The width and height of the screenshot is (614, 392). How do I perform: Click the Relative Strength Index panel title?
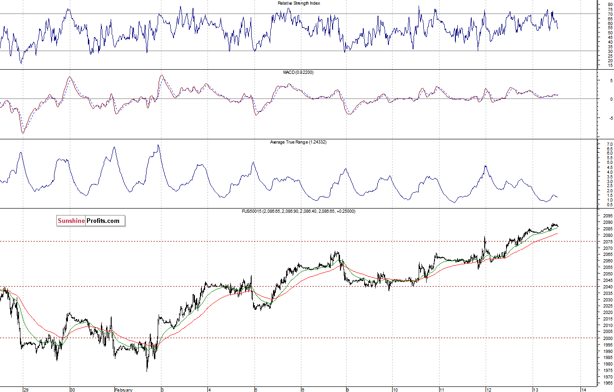(x=299, y=3)
